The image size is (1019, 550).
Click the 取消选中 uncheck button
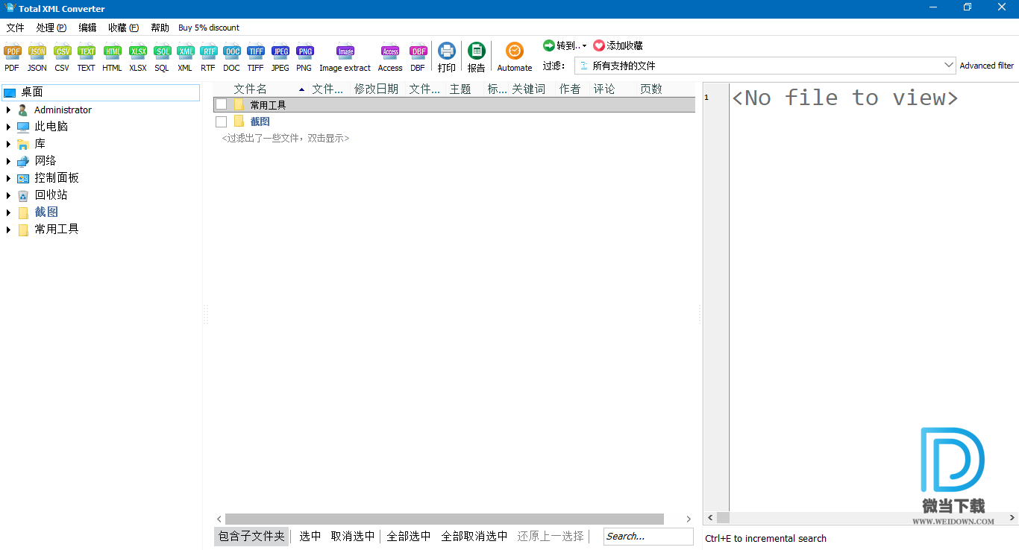[353, 536]
